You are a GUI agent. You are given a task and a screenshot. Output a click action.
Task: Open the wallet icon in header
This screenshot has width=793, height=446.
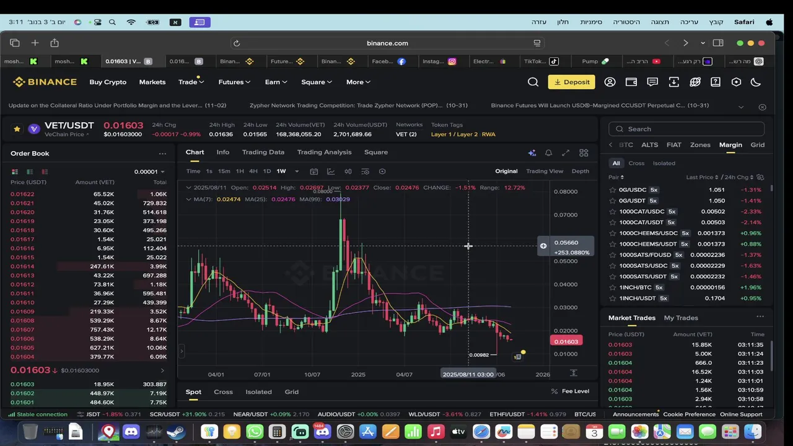[631, 82]
